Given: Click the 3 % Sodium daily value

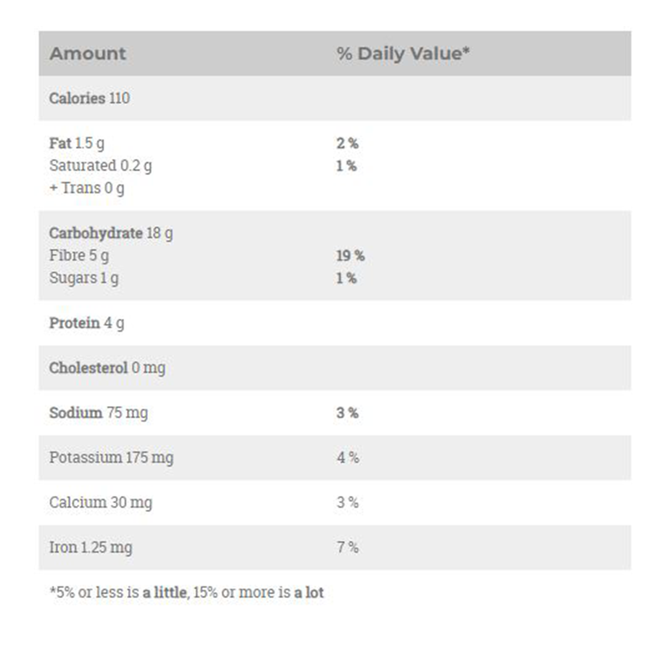Looking at the screenshot, I should 347,413.
